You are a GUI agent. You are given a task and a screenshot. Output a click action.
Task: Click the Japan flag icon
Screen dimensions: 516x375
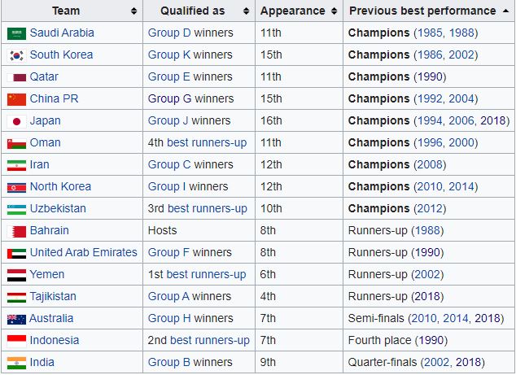pos(16,121)
